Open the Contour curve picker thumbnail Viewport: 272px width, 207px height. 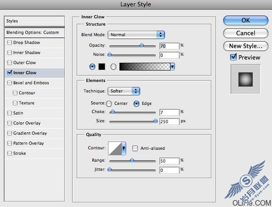coord(115,148)
